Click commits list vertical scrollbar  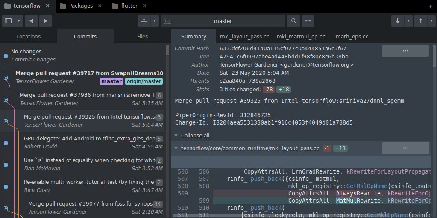[167, 50]
